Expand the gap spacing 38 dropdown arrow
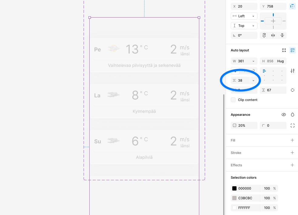The image size is (298, 215). click(x=253, y=80)
